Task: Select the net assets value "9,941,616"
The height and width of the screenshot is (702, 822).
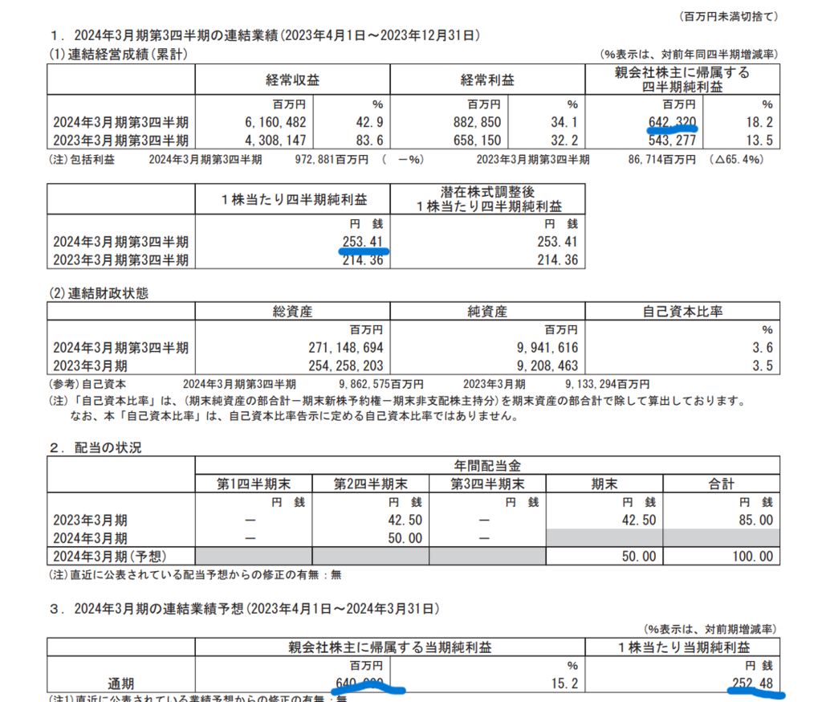Action: click(x=547, y=348)
